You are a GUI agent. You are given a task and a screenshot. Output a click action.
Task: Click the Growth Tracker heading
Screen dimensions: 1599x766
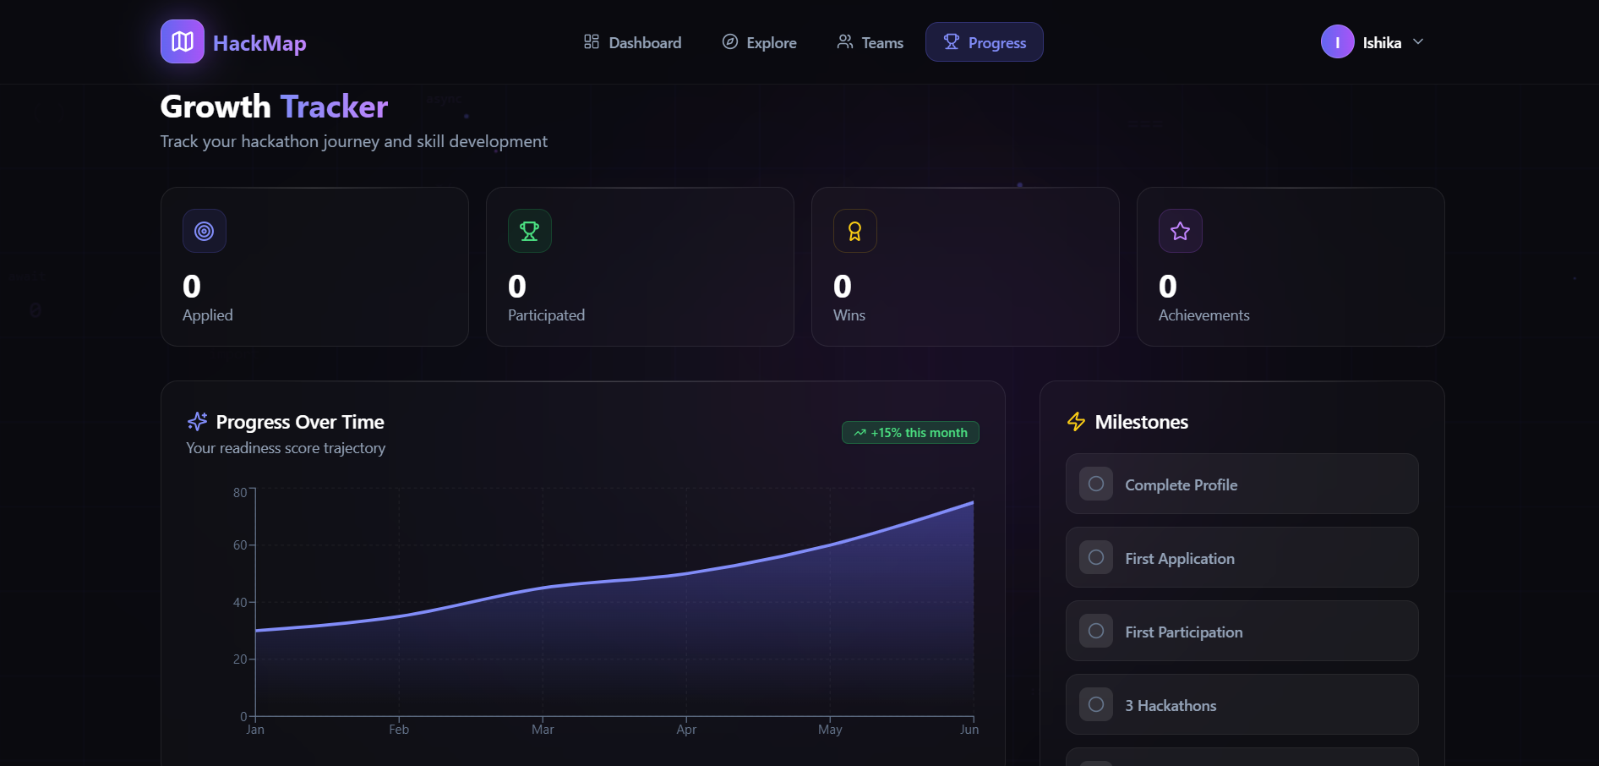point(274,107)
